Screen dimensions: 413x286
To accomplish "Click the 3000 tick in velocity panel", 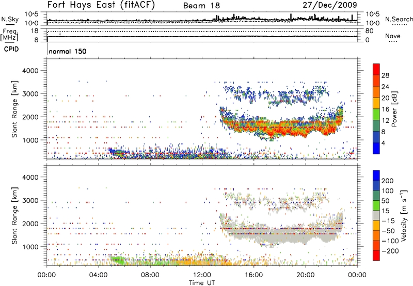I will (x=30, y=200).
